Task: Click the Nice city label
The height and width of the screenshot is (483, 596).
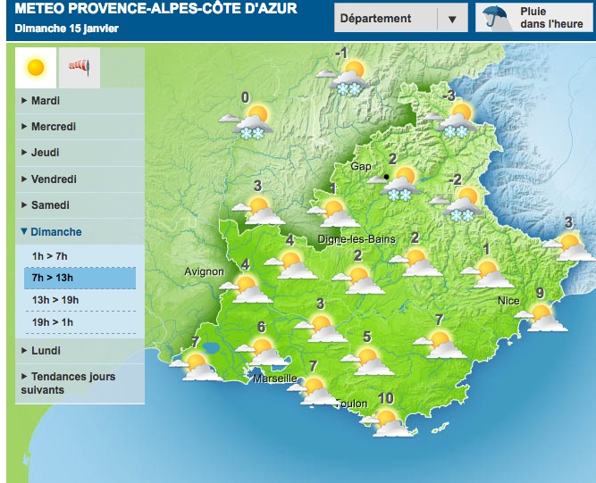Action: pos(508,301)
